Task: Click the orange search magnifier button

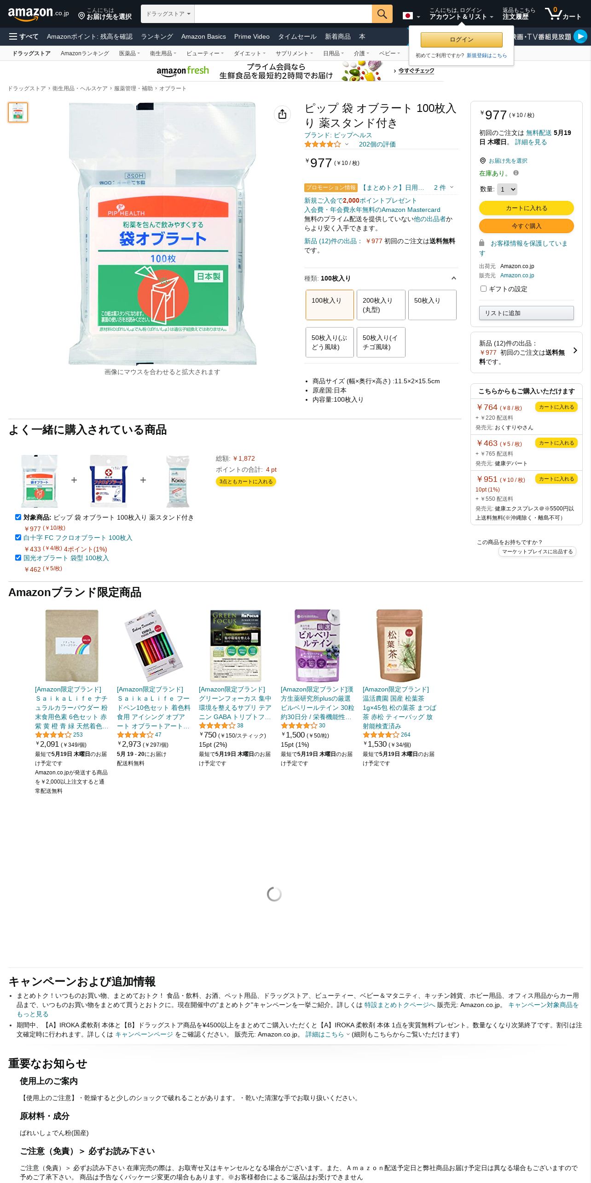Action: tap(382, 14)
